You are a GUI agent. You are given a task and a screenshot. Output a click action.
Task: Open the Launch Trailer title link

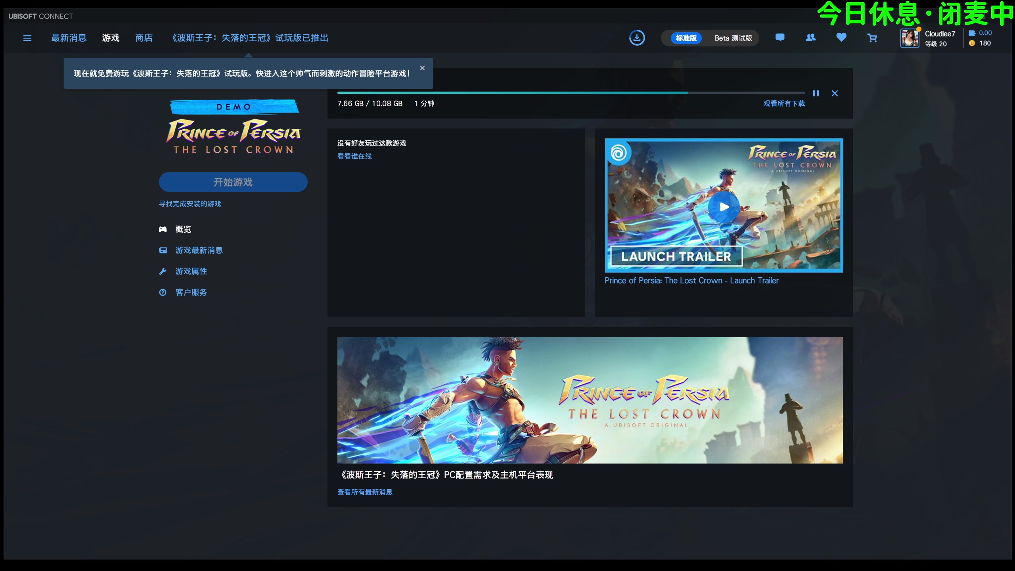tap(691, 281)
